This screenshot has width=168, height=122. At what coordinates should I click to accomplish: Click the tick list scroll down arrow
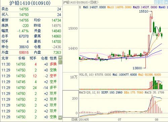(60, 117)
